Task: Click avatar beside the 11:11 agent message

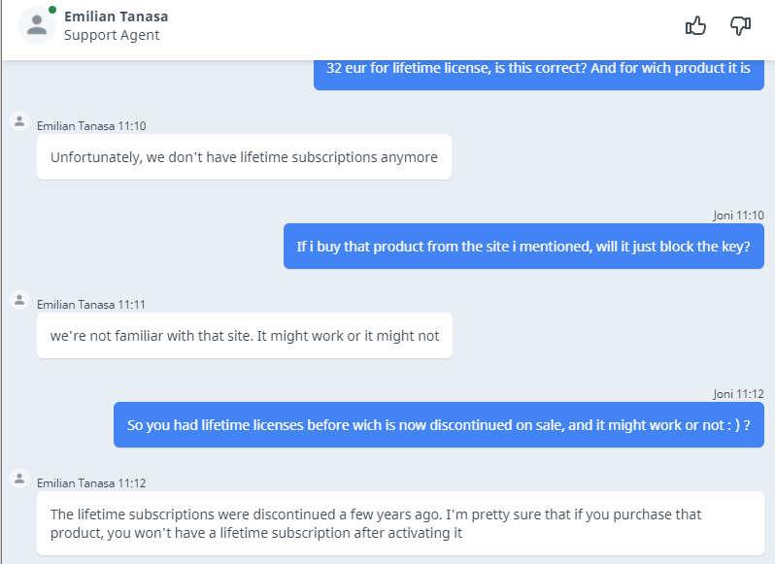Action: 18,300
